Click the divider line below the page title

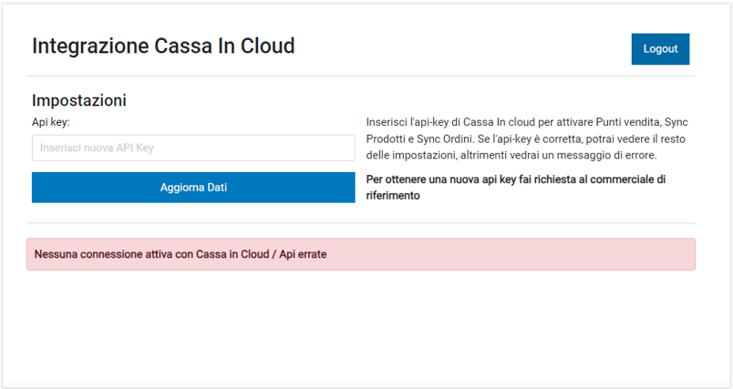point(360,76)
